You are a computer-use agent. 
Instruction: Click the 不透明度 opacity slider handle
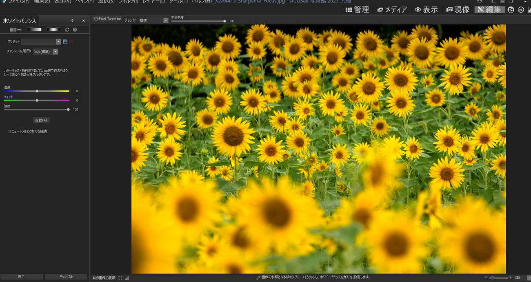(x=224, y=21)
